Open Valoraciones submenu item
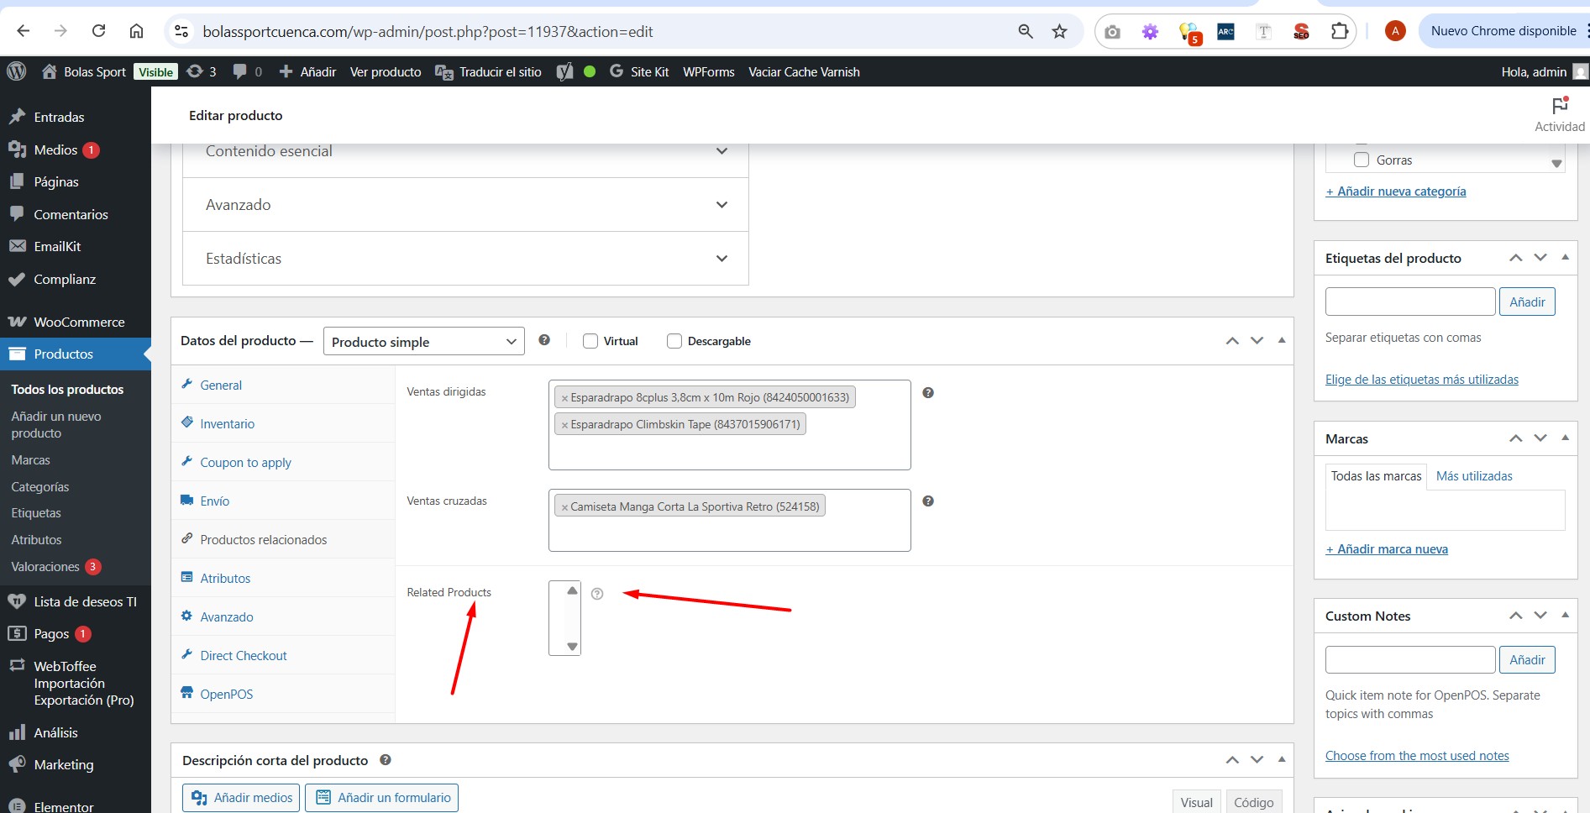 click(45, 566)
